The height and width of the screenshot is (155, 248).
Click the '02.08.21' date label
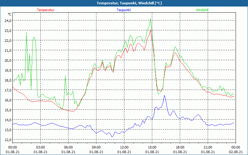[x=236, y=152]
